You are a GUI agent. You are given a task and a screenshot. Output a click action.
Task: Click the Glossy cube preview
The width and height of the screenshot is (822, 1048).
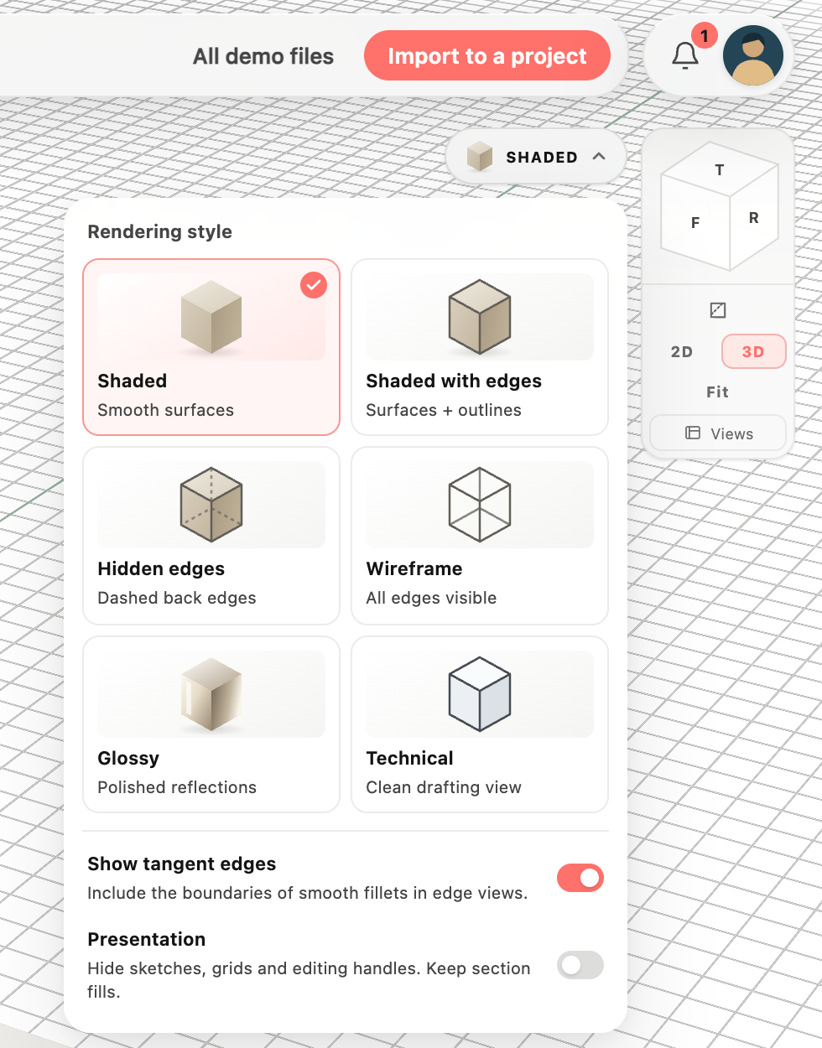coord(211,694)
